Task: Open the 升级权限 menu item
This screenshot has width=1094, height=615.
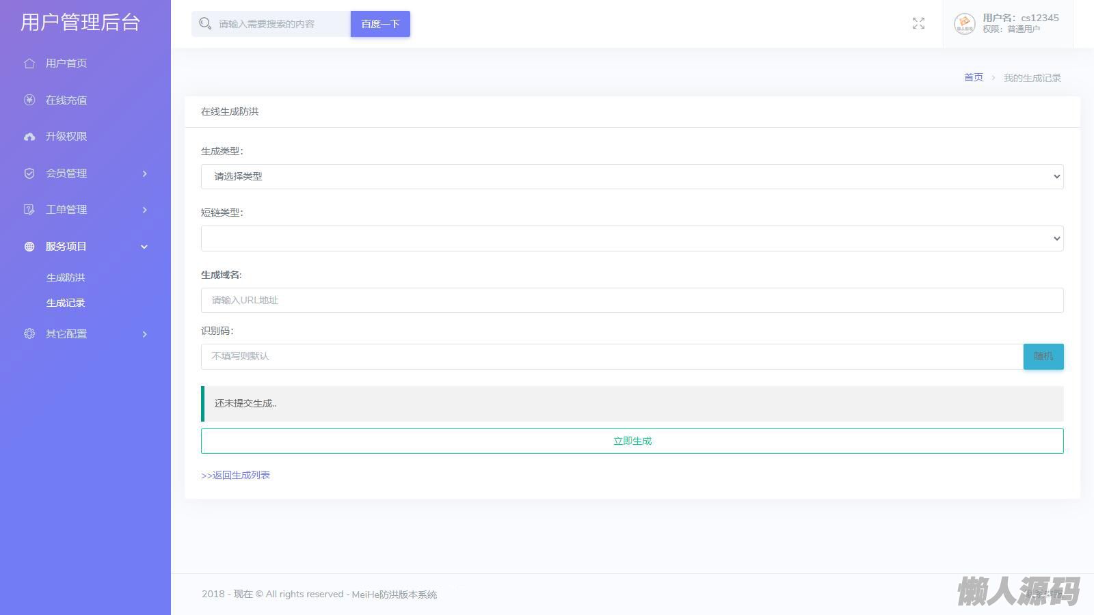Action: [66, 137]
